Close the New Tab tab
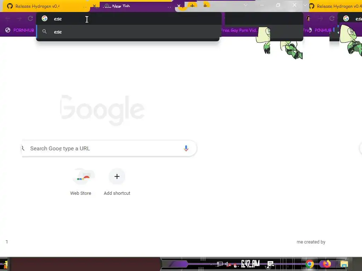The width and height of the screenshot is (362, 271). coord(179,6)
